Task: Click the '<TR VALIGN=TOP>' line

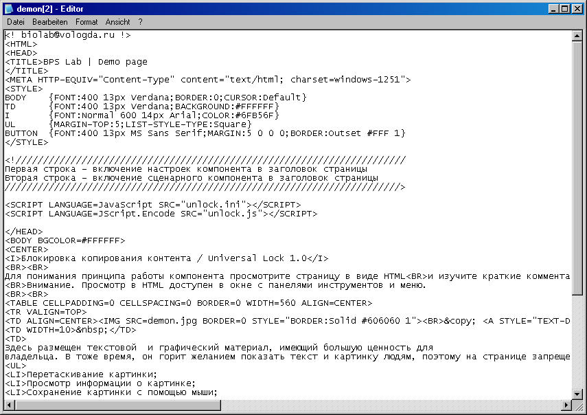Action: 46,312
